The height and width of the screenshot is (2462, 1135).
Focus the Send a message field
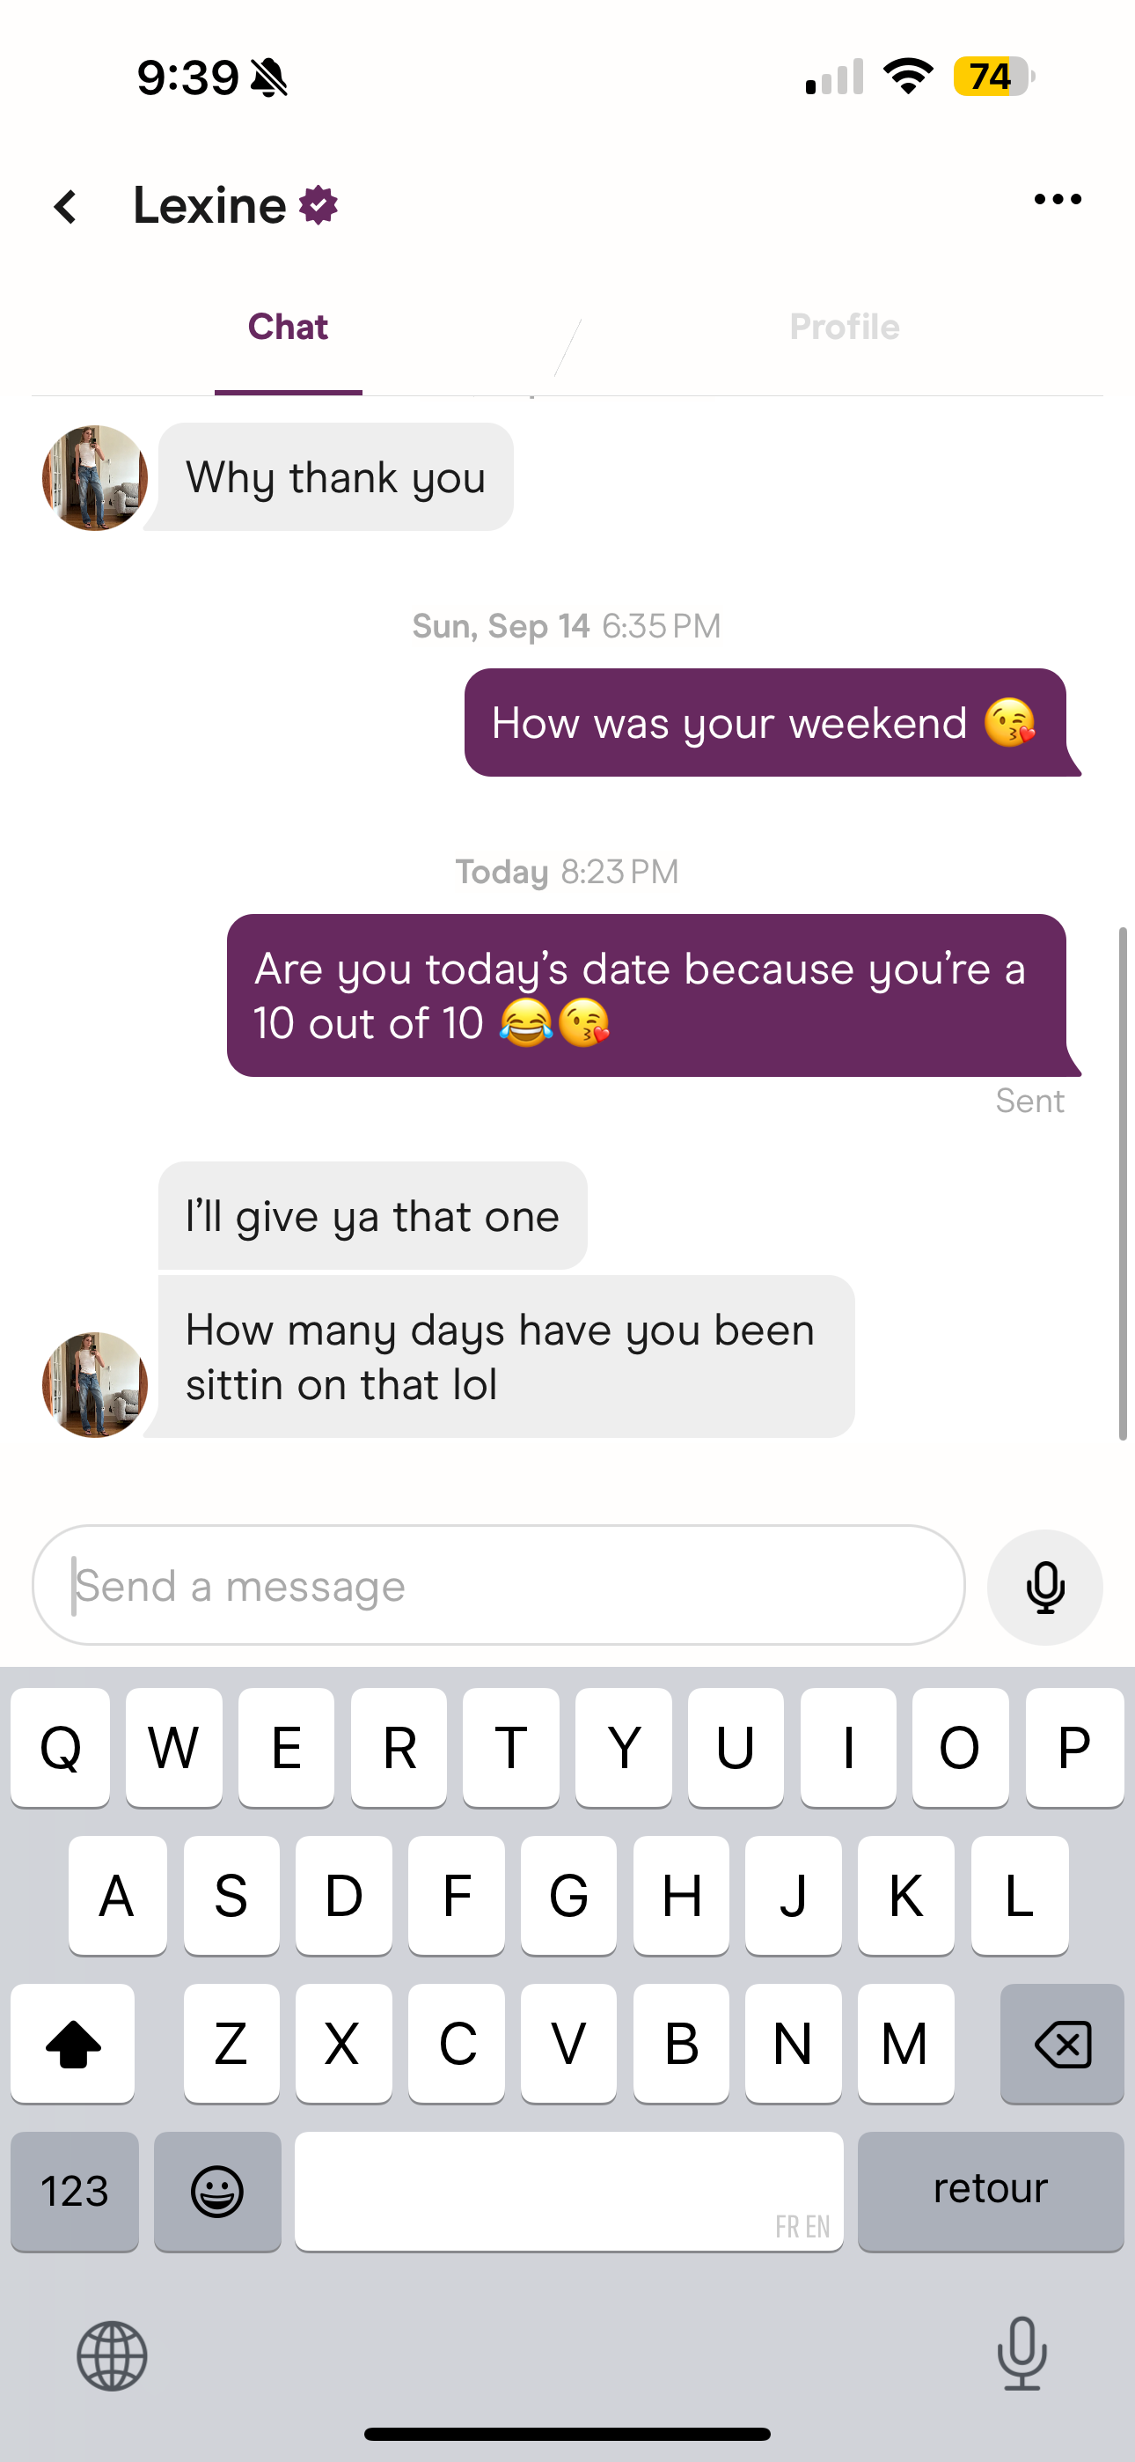click(498, 1585)
